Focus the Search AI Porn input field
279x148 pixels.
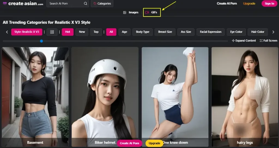[68, 4]
